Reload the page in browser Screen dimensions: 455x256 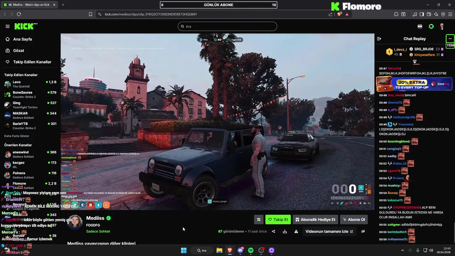click(x=19, y=14)
